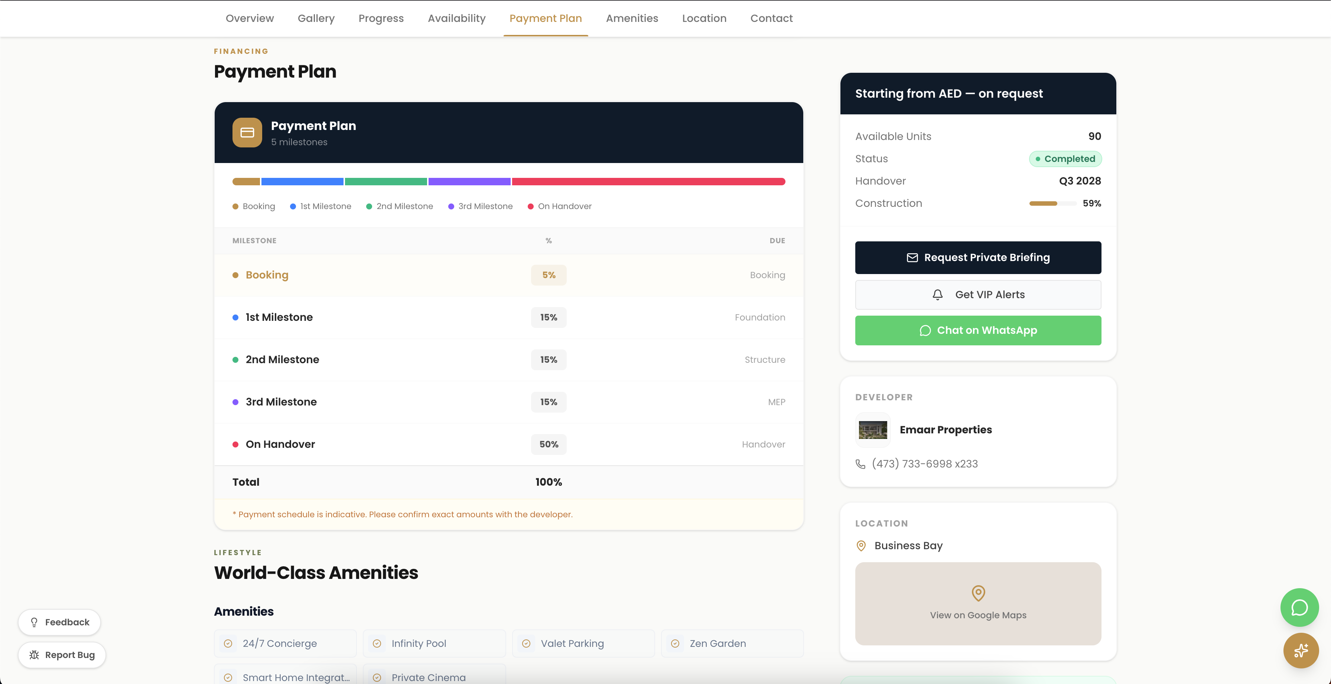The image size is (1331, 684).
Task: Click the credit card icon in Payment Plan header
Action: [x=247, y=133]
